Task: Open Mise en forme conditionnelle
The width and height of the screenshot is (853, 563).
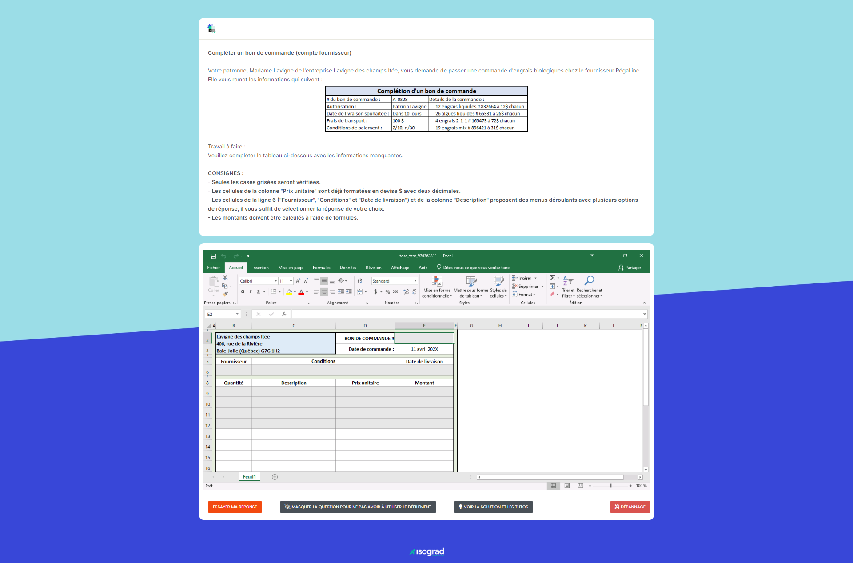Action: click(437, 287)
